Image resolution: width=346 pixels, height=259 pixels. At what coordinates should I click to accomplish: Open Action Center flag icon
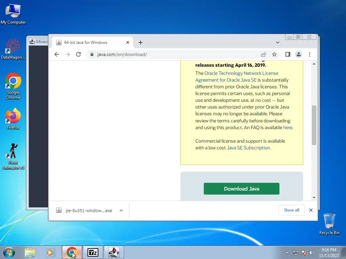304,253
